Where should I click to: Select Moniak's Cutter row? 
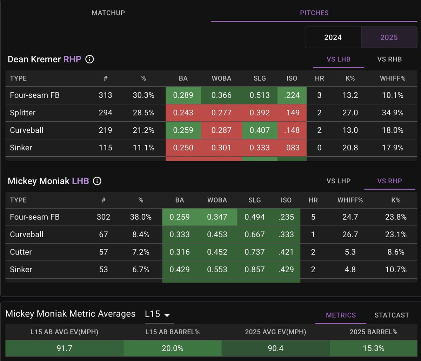21,252
